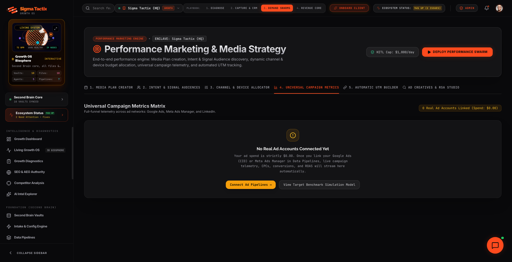Expand the Second Brain Core chevron

[x=62, y=99]
